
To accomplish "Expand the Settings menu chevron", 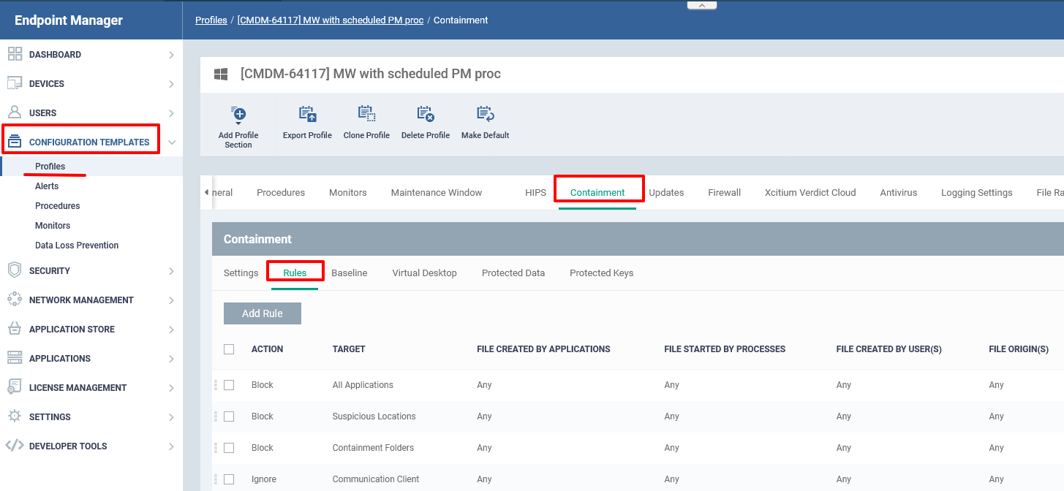I will [x=171, y=417].
